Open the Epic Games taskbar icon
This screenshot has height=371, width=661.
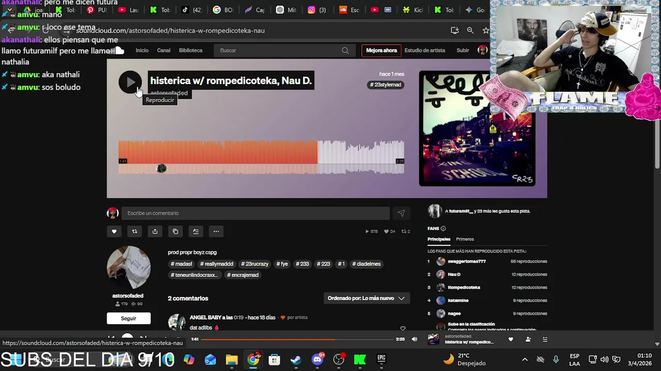pyautogui.click(x=381, y=359)
